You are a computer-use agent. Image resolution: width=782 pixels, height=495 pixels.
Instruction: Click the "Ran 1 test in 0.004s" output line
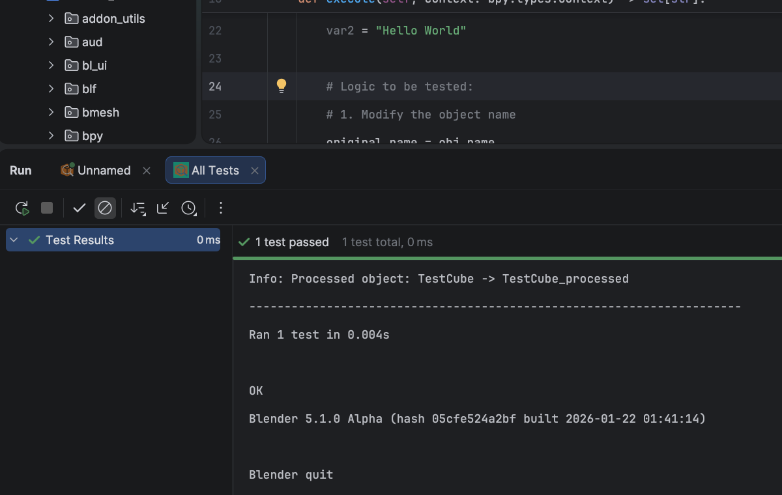tap(319, 335)
